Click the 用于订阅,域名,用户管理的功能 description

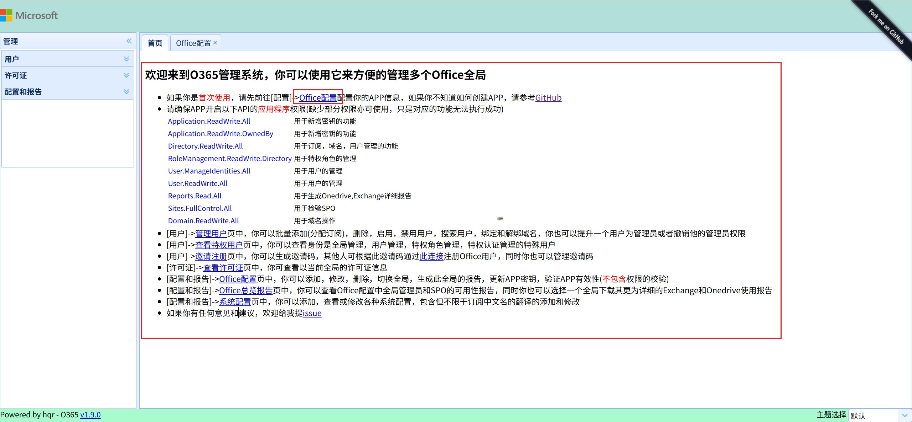(x=346, y=146)
